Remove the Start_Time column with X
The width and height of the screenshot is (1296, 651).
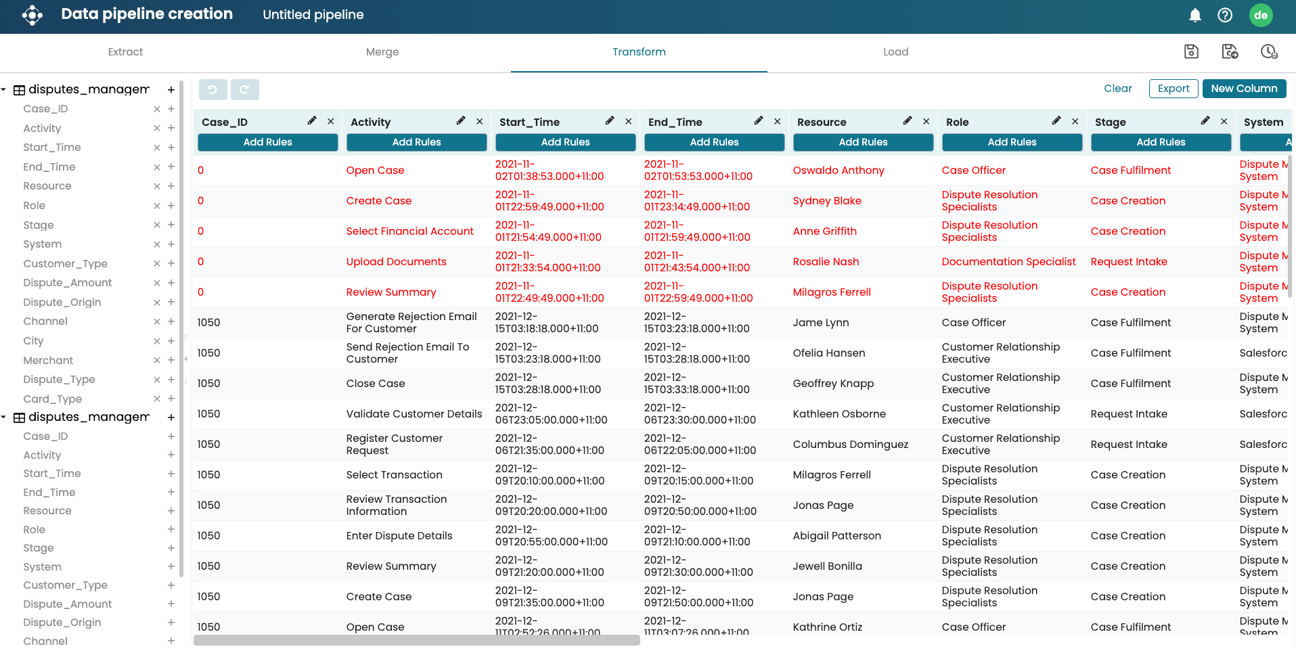(629, 121)
